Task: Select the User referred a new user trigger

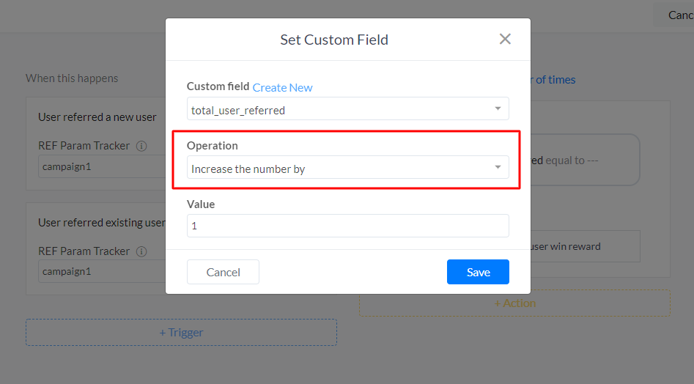Action: [97, 117]
